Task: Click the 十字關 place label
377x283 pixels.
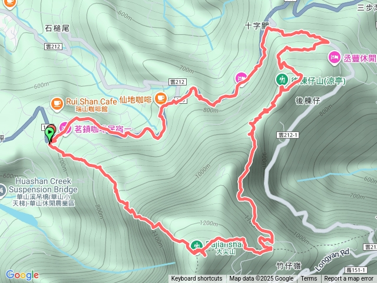Action: click(257, 26)
